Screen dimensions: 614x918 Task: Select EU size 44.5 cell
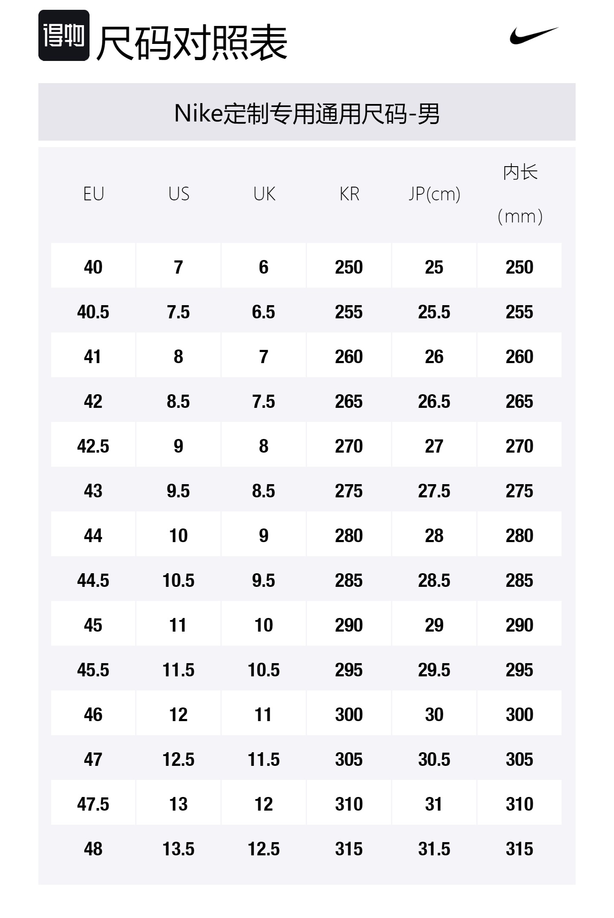93,580
